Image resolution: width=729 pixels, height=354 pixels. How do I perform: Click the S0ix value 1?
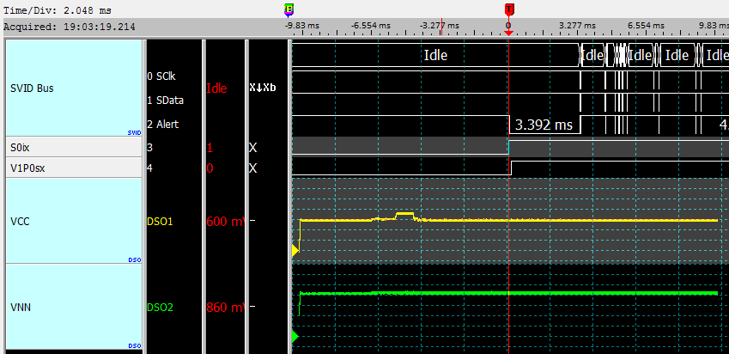(210, 148)
